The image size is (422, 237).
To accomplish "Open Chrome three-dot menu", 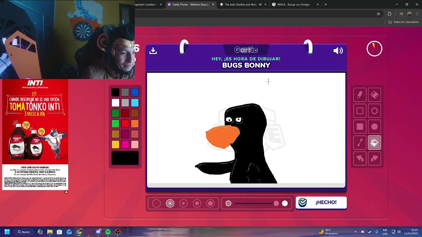I will 417,14.
